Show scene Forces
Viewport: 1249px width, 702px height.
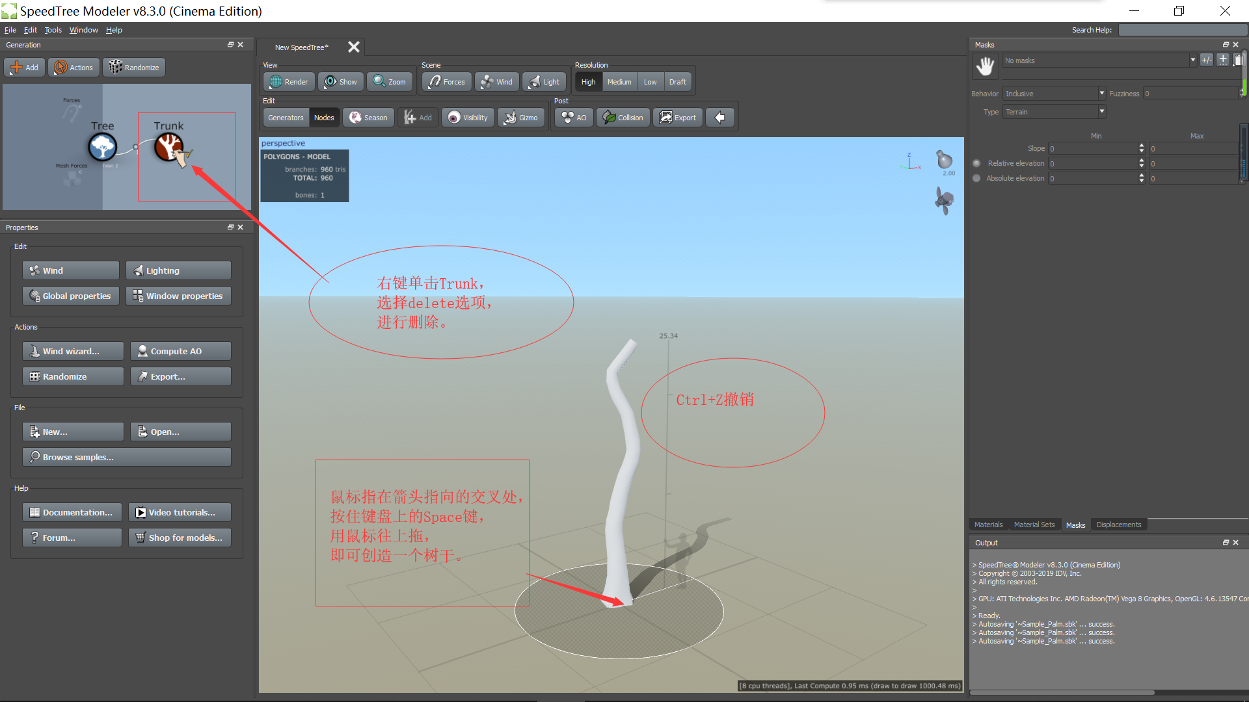446,81
